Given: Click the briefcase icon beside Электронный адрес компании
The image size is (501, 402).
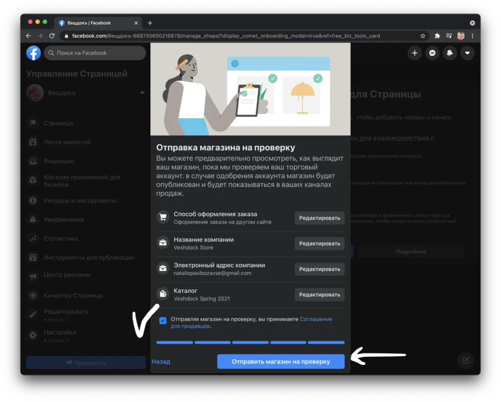Looking at the screenshot, I should click(163, 268).
